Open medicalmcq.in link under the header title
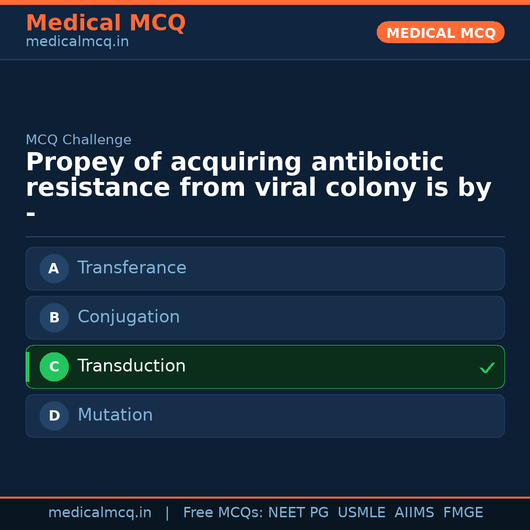 77,42
